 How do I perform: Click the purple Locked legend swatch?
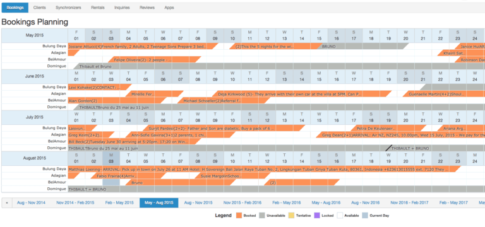(x=317, y=216)
